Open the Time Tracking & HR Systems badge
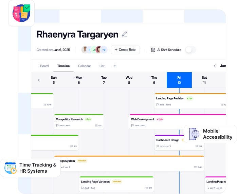 [30, 168]
